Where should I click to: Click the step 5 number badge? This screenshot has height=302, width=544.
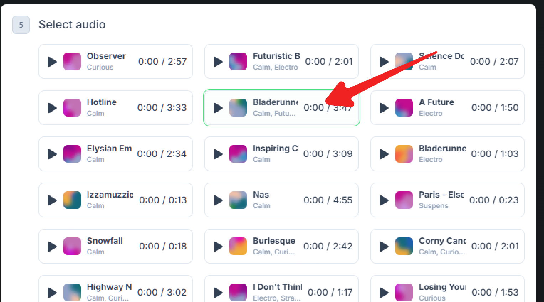(x=21, y=25)
